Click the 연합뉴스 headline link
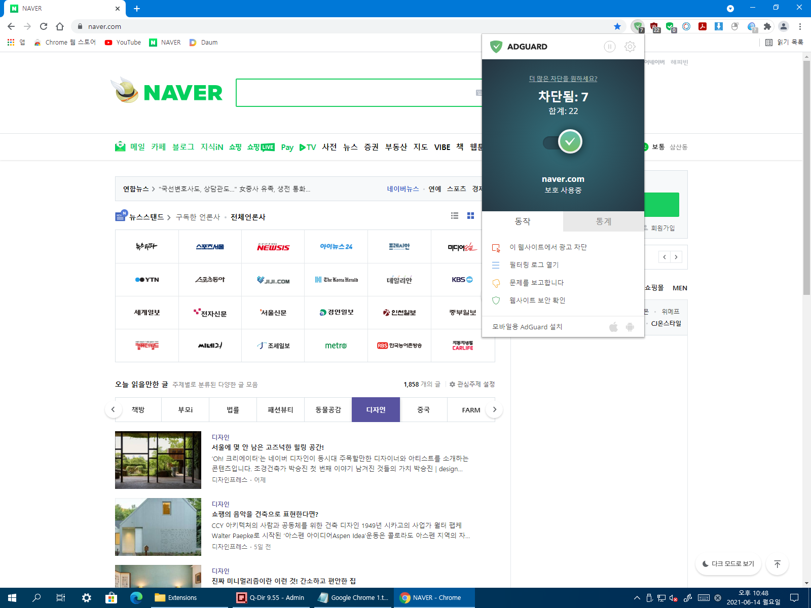 click(234, 189)
